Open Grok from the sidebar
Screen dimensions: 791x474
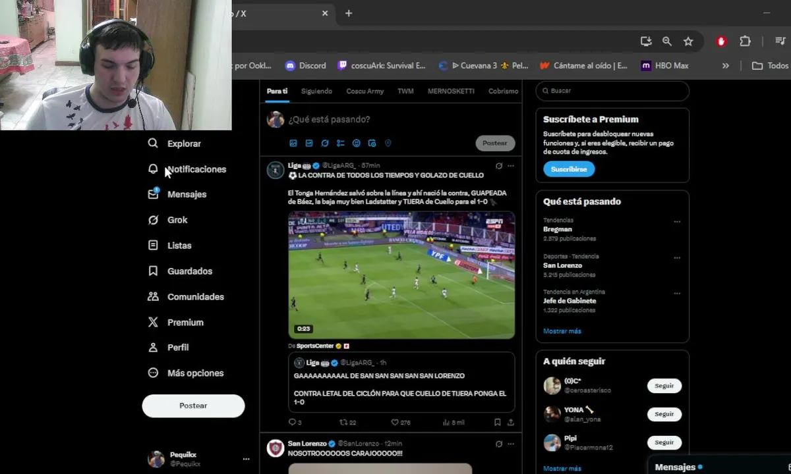pyautogui.click(x=168, y=220)
